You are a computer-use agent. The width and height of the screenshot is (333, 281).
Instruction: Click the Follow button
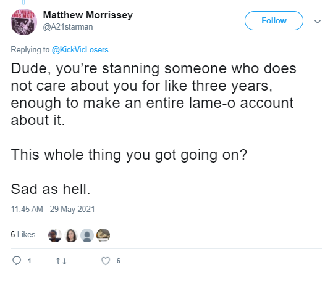pos(274,20)
